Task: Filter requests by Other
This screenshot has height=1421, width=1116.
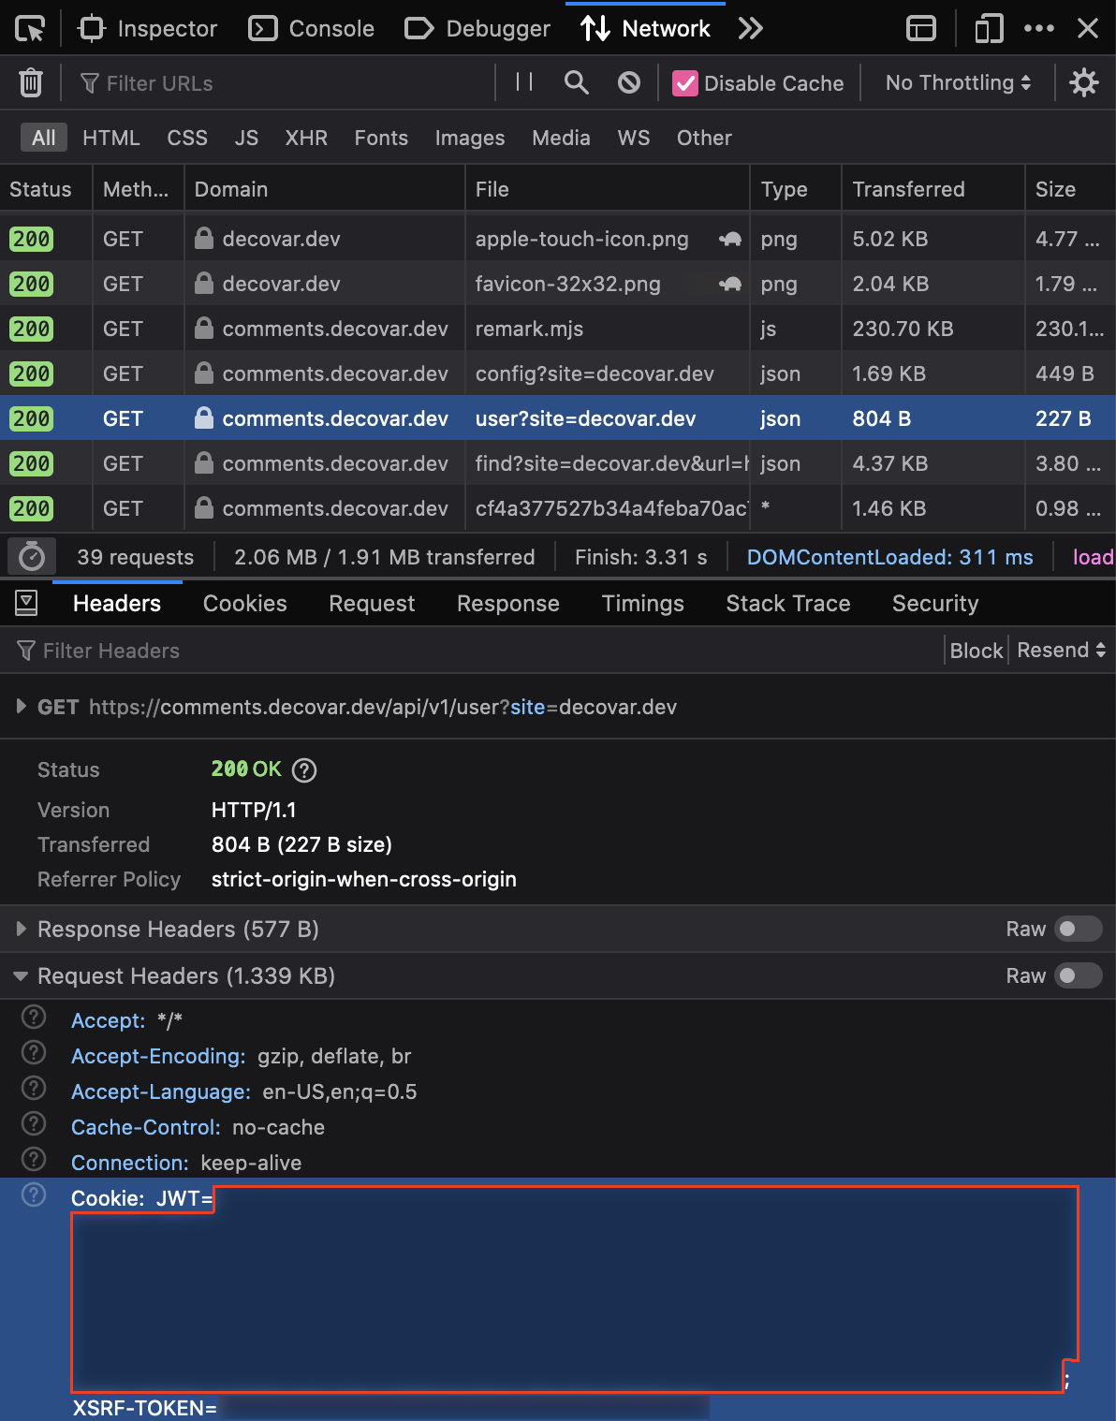Action: (704, 138)
